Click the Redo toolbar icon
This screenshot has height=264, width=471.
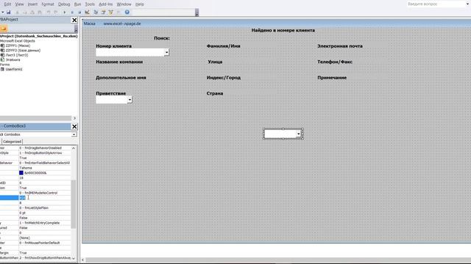[x=56, y=12]
